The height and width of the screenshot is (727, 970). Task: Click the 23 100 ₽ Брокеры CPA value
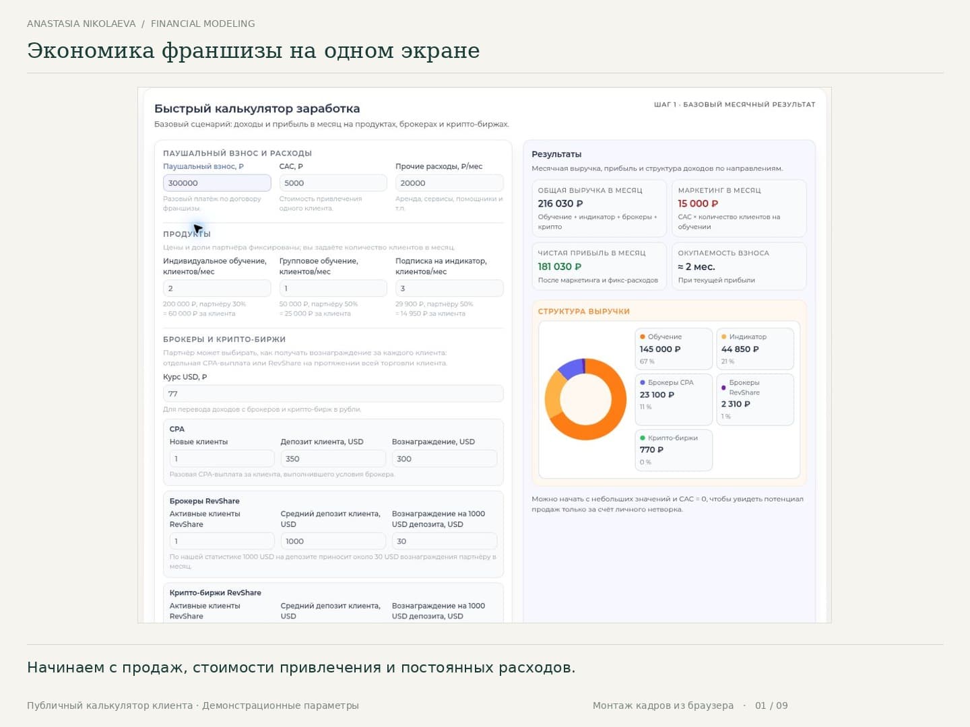pos(657,395)
